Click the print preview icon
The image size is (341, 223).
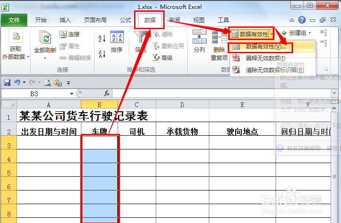[48, 83]
